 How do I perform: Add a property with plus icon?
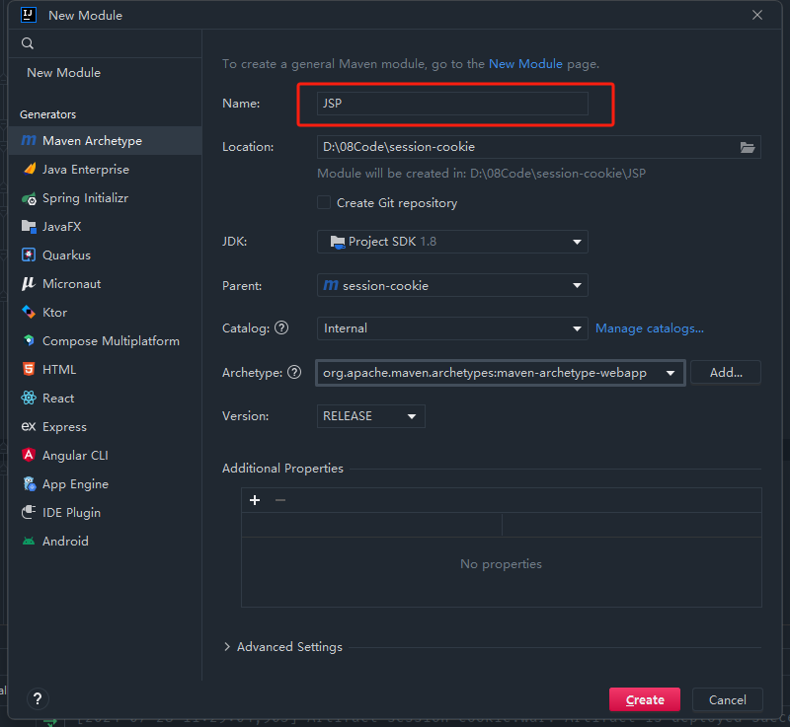pyautogui.click(x=255, y=500)
